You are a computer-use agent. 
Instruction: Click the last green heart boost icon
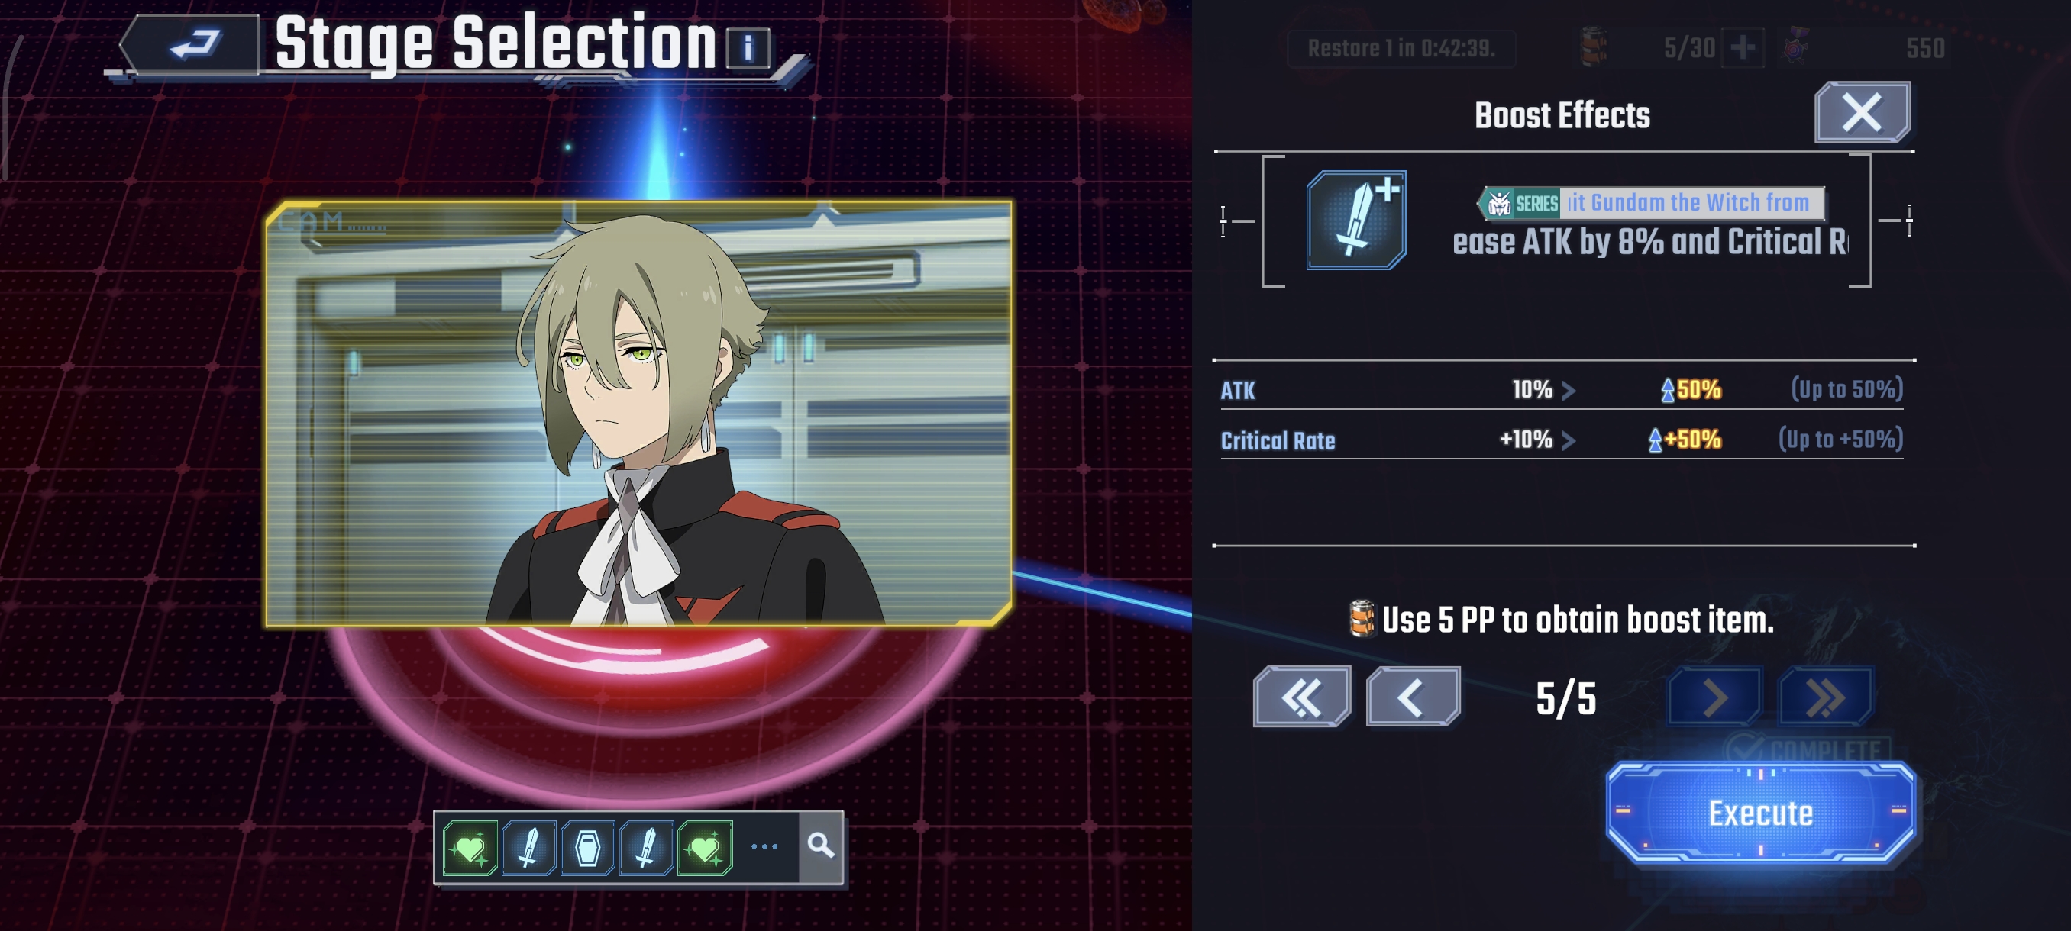tap(705, 848)
